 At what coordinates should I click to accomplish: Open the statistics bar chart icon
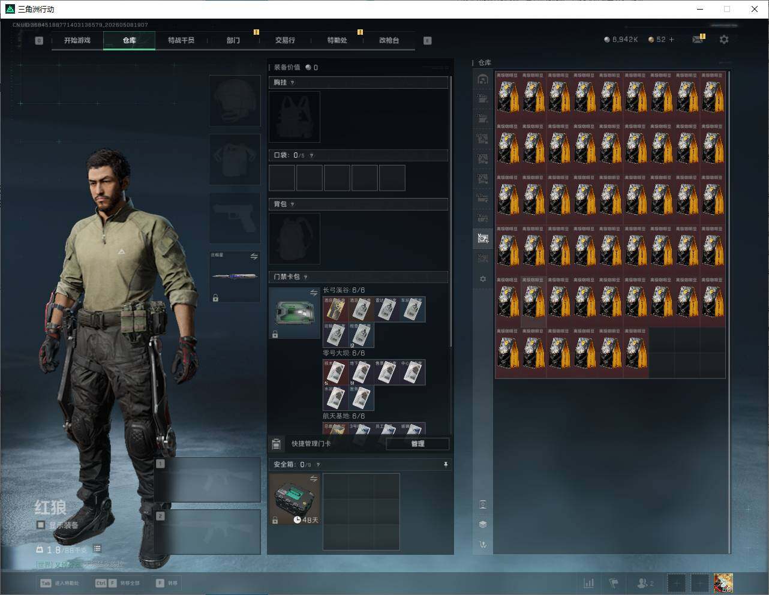[589, 583]
